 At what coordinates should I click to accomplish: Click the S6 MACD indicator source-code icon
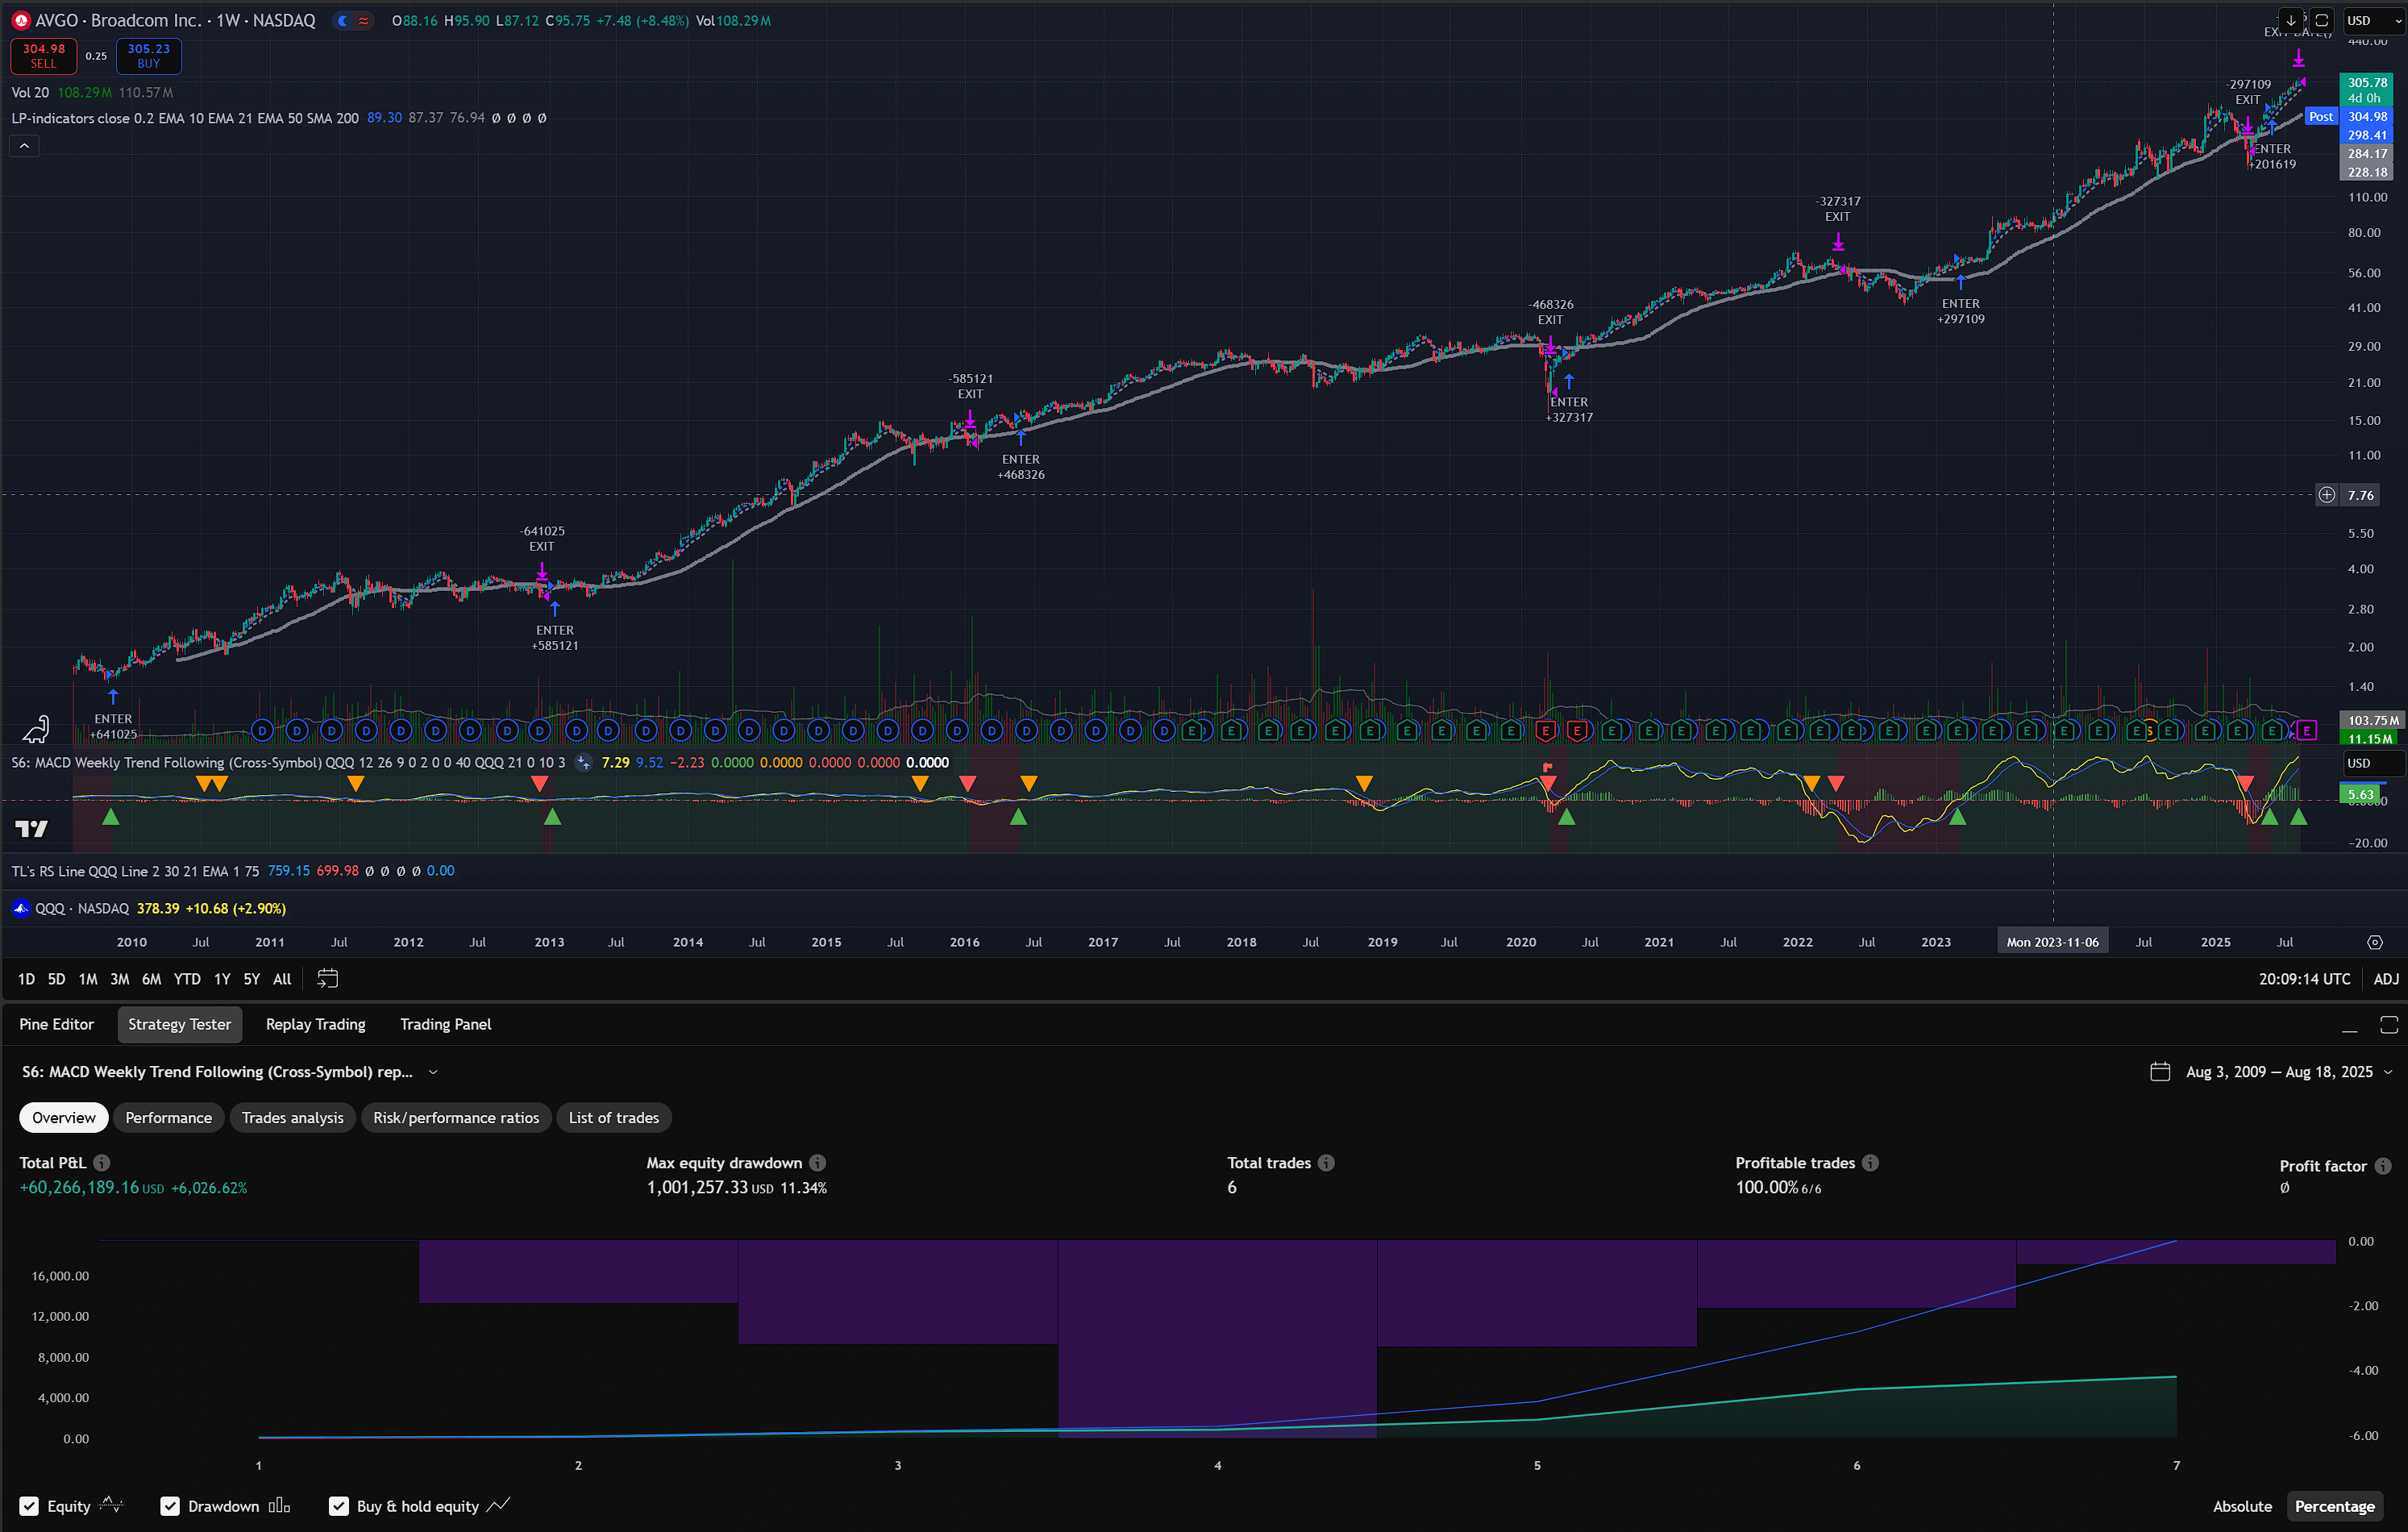[584, 762]
